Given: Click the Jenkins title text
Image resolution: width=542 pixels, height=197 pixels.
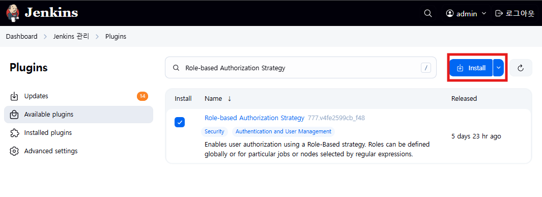Looking at the screenshot, I should tap(51, 13).
